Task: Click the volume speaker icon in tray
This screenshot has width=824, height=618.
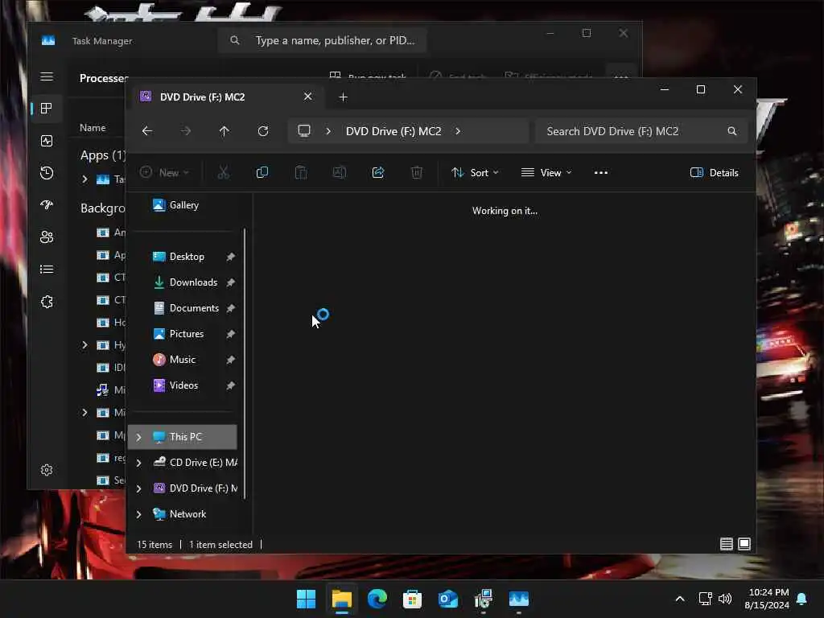Action: click(725, 599)
